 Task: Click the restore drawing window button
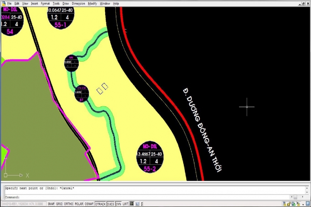click(x=303, y=3)
